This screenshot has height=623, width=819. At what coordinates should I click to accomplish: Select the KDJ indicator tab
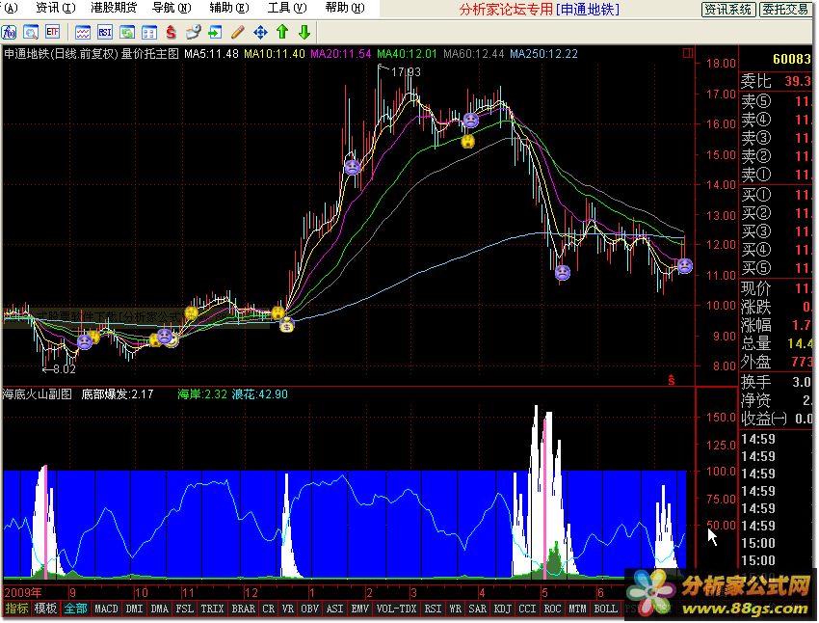[502, 609]
